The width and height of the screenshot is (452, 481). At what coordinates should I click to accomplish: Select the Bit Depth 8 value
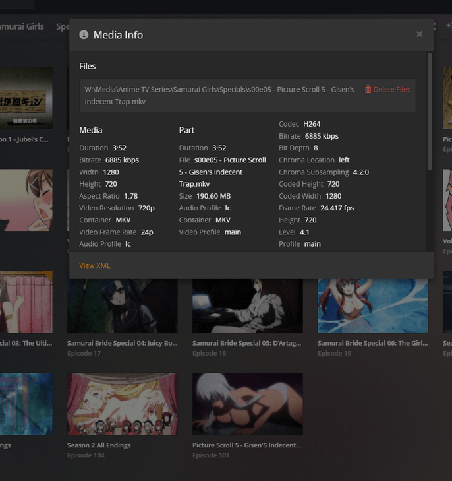316,148
